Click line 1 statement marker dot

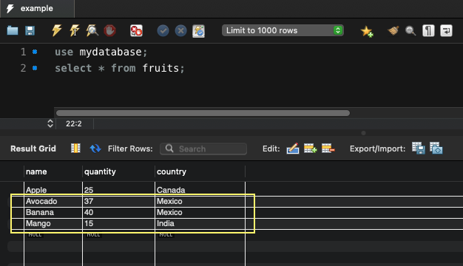(x=35, y=52)
